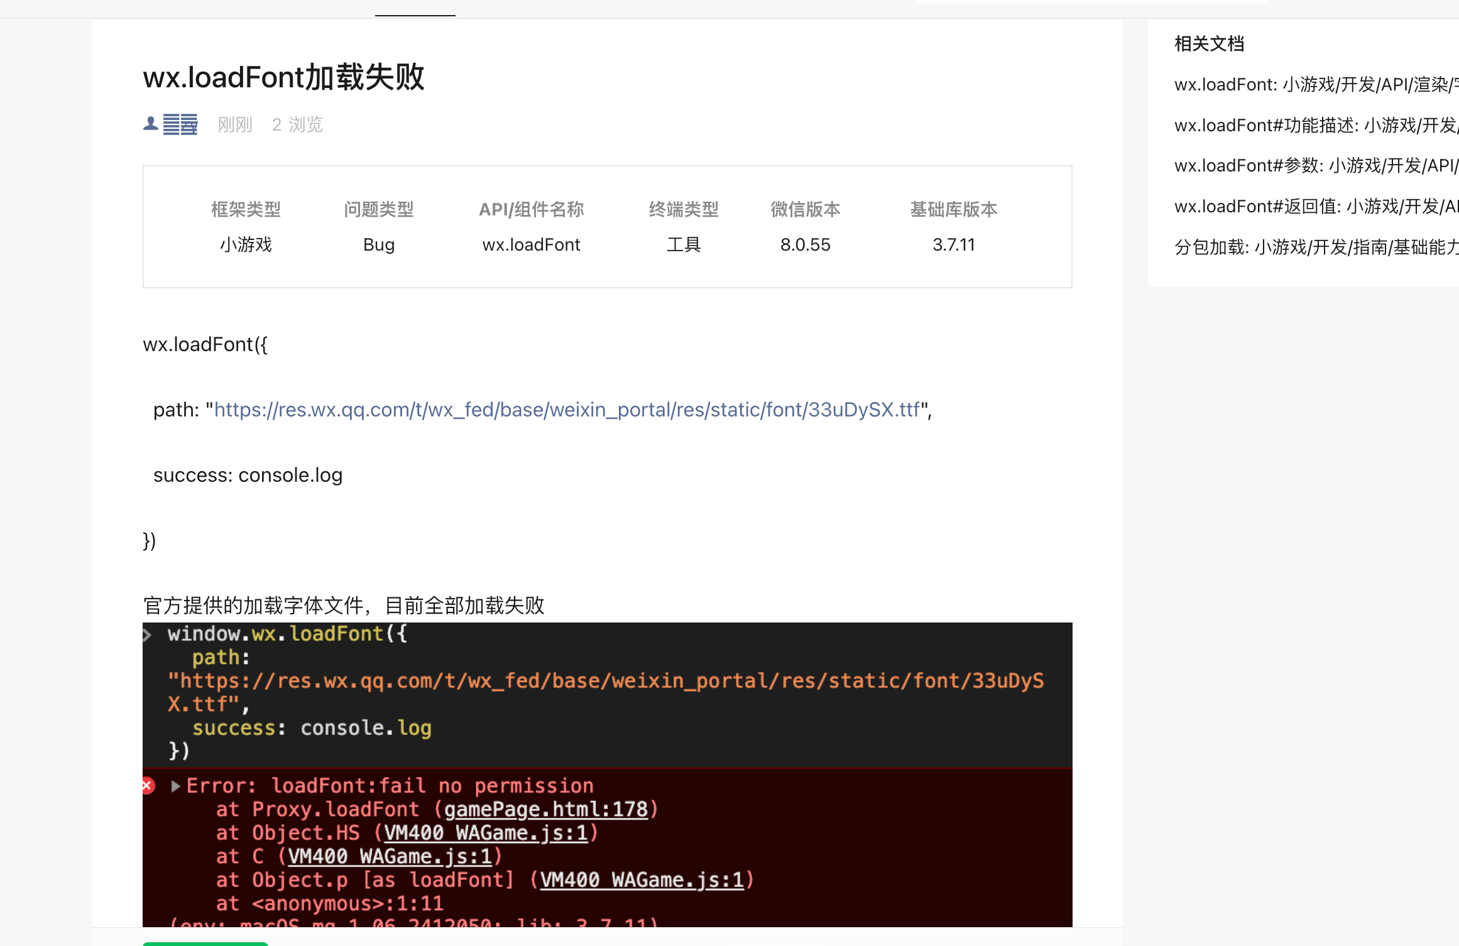Expand the loadFont error stack triangle
The height and width of the screenshot is (946, 1459).
[176, 786]
